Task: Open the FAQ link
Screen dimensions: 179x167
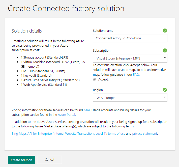Action: pos(136,74)
